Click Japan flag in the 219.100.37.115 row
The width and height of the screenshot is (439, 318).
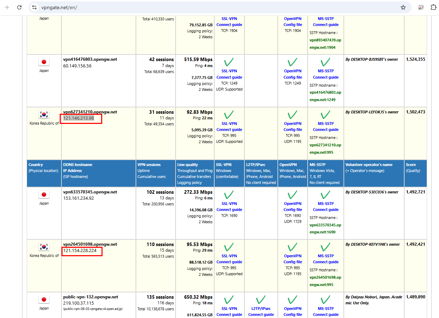pos(44,300)
